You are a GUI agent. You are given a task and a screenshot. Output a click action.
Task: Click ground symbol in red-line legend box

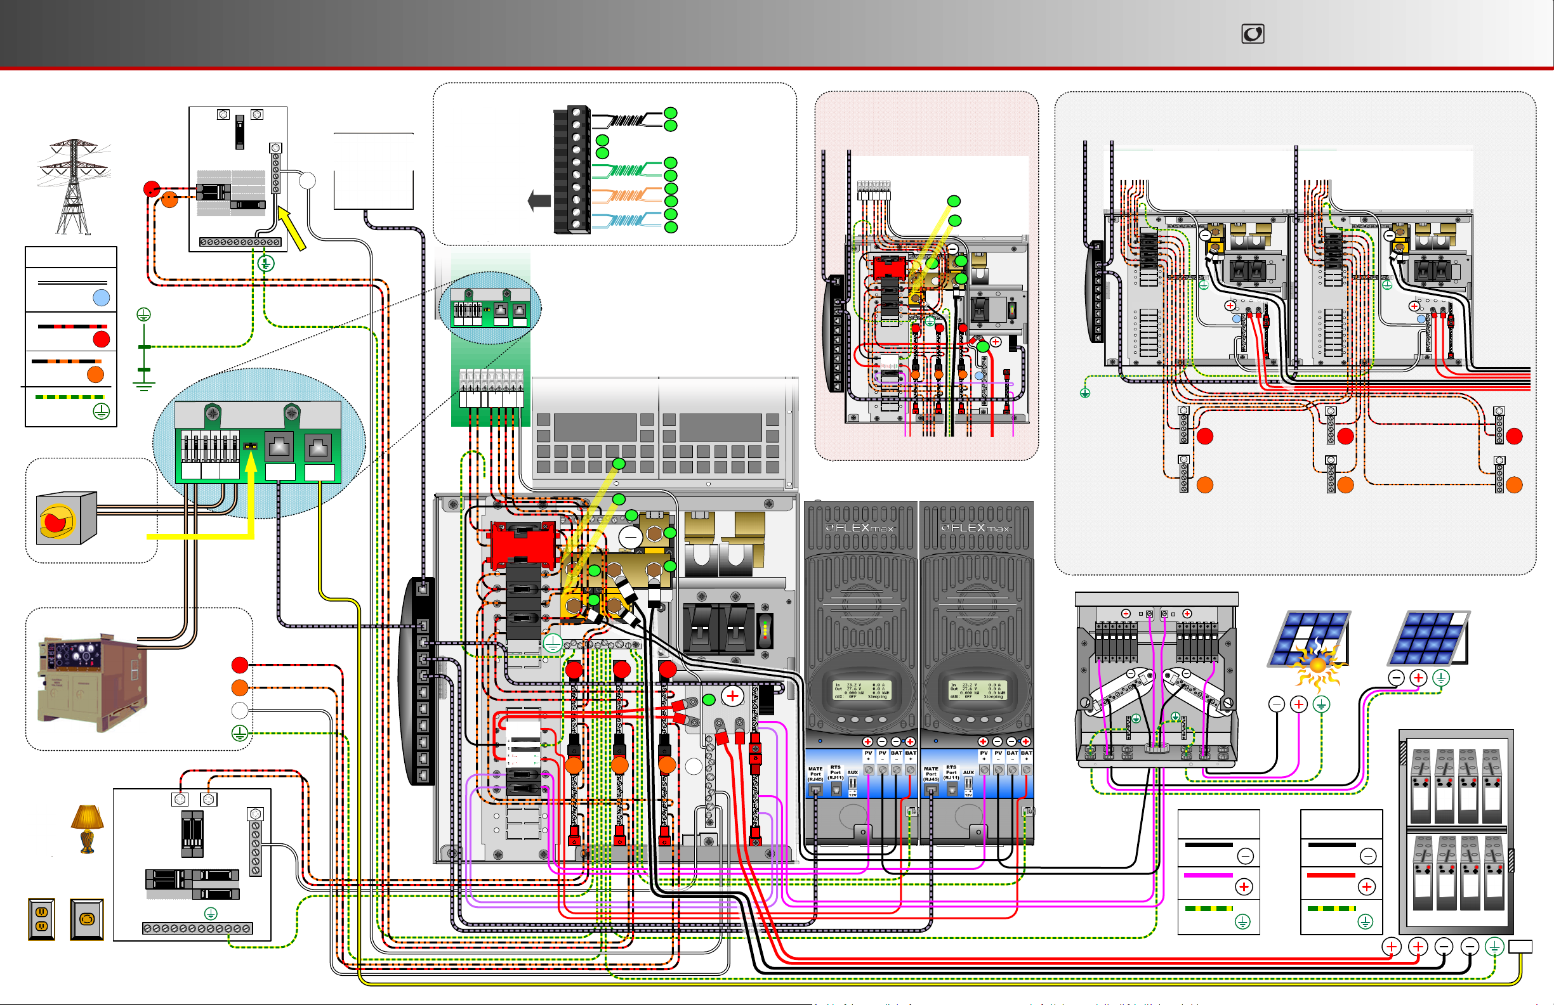point(1366,921)
